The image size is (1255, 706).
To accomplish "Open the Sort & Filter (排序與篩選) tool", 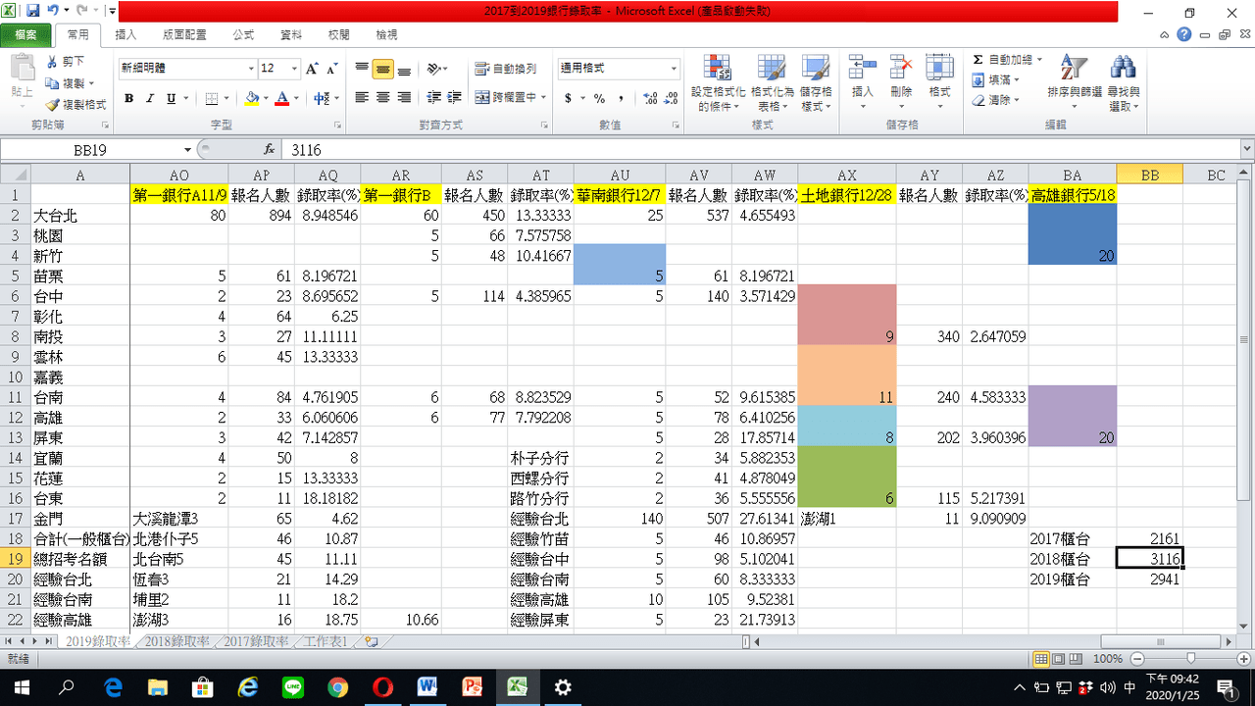I will (1074, 82).
